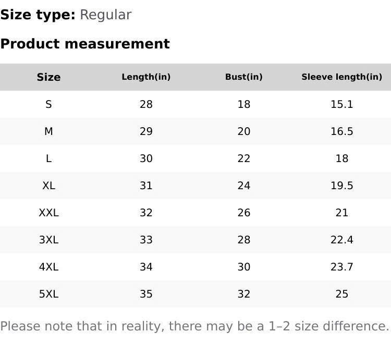Click the Length(in) column header
391x345 pixels.
click(146, 77)
